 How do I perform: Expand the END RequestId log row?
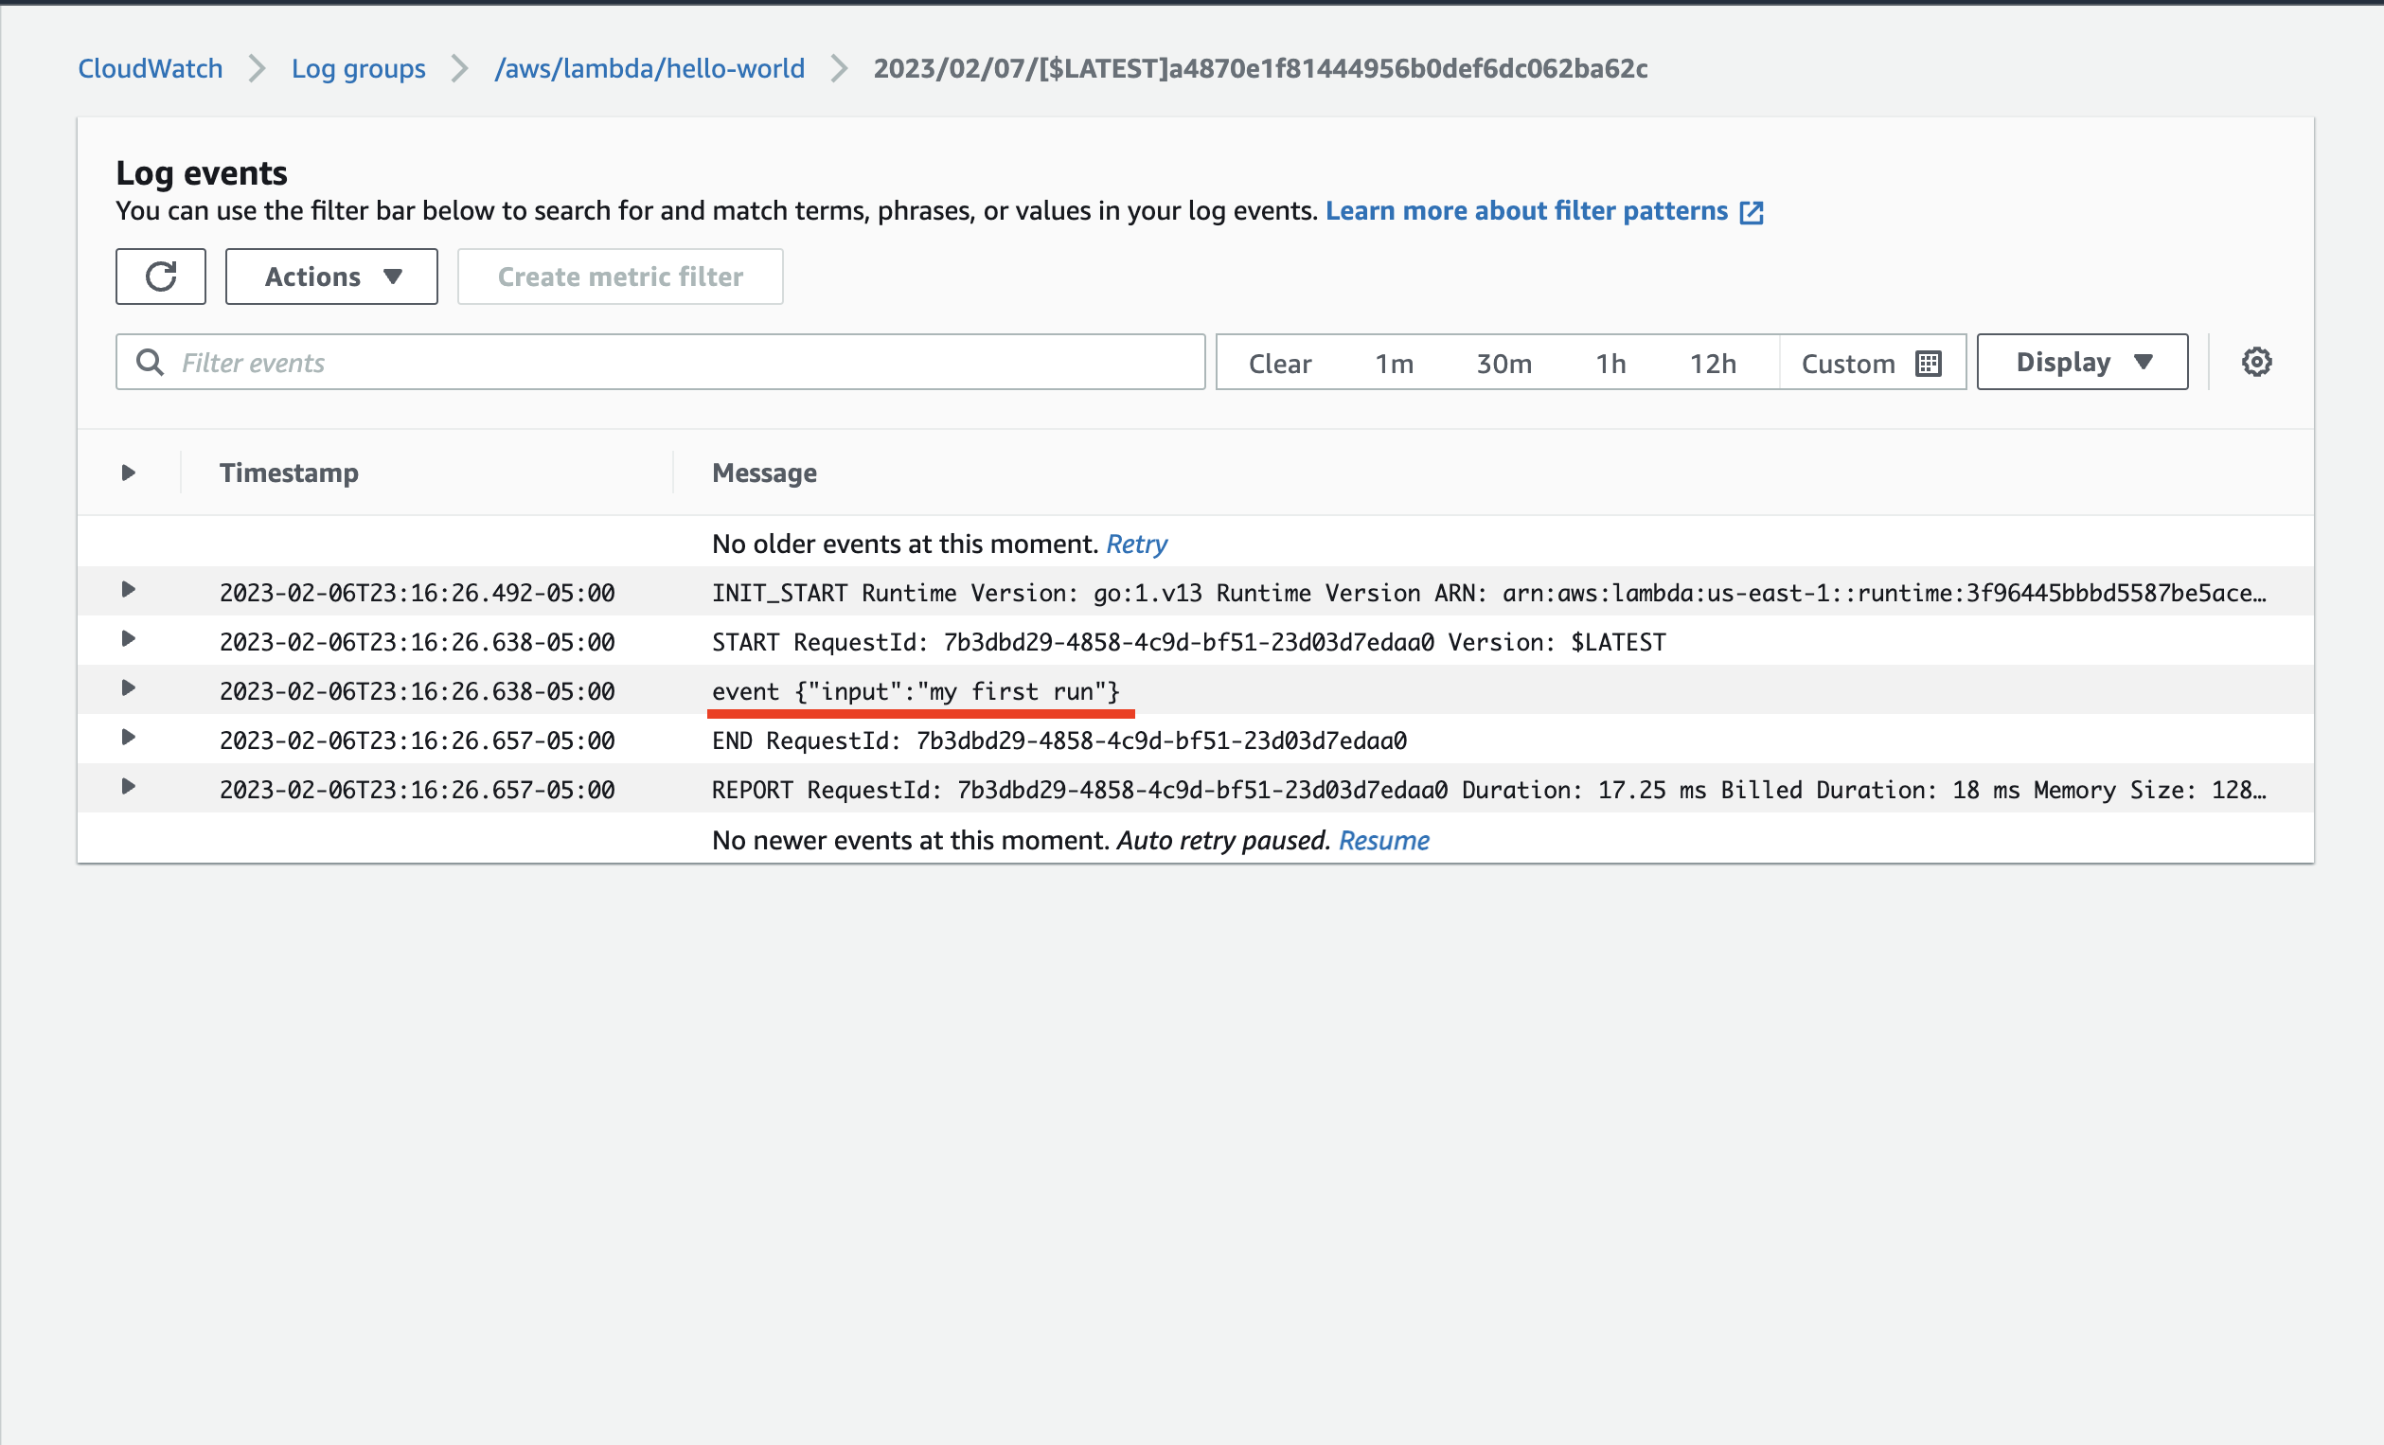tap(129, 739)
